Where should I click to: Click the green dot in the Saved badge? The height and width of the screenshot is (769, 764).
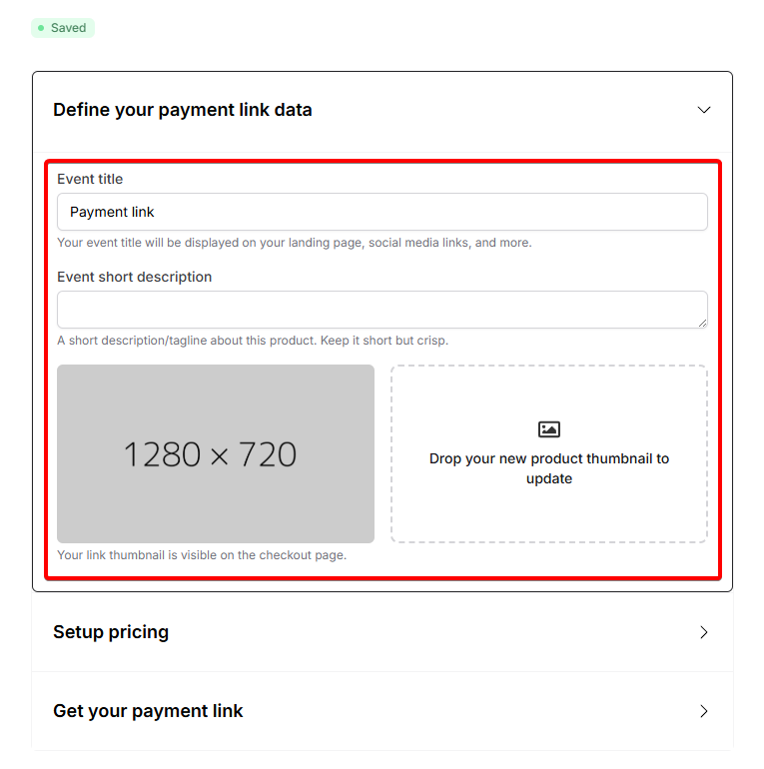(x=41, y=28)
